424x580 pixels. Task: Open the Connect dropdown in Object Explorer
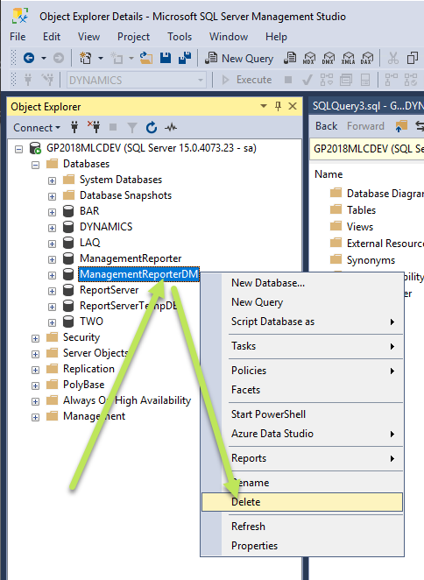[36, 128]
